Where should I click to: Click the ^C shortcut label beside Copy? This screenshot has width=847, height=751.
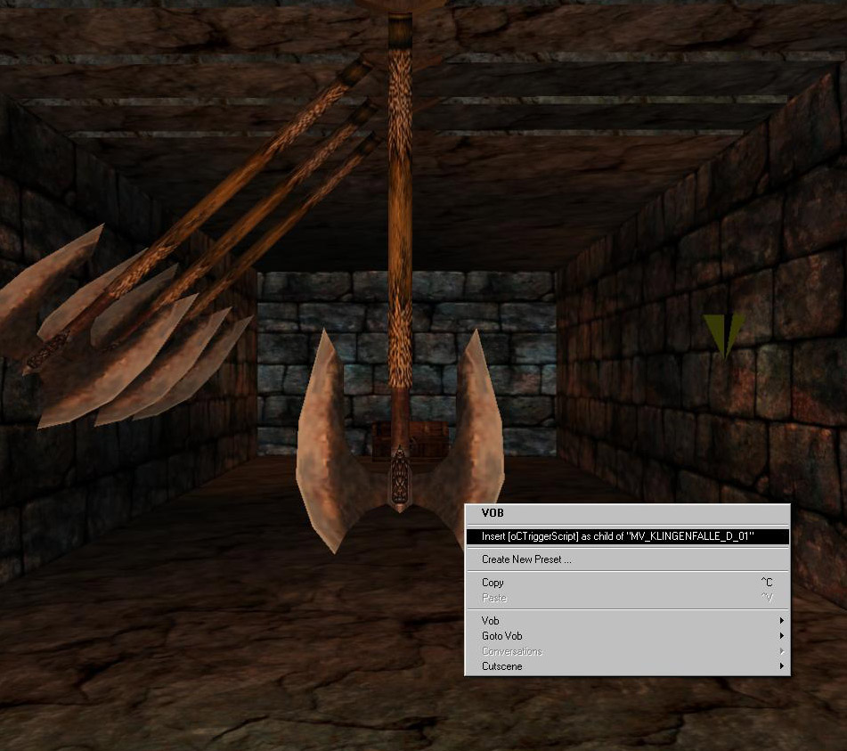click(x=766, y=583)
